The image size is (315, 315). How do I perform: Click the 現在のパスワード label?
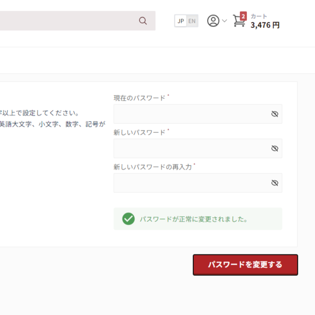(x=139, y=98)
